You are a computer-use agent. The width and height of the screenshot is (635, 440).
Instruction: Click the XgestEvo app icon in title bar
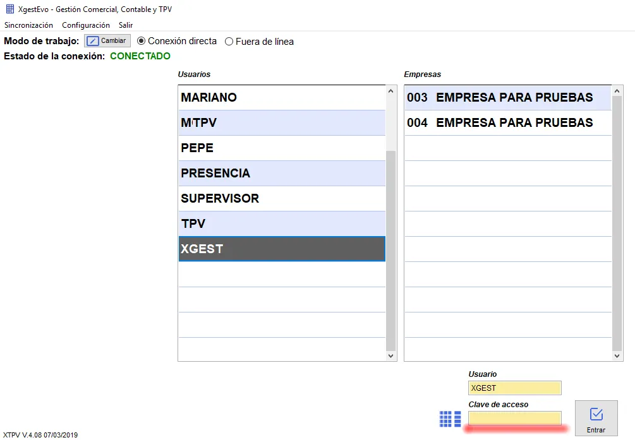10,9
